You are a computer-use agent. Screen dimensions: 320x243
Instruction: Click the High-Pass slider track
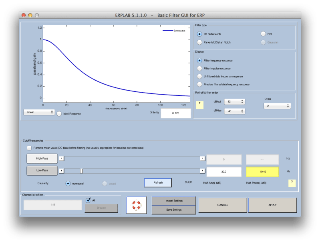(x=132, y=159)
